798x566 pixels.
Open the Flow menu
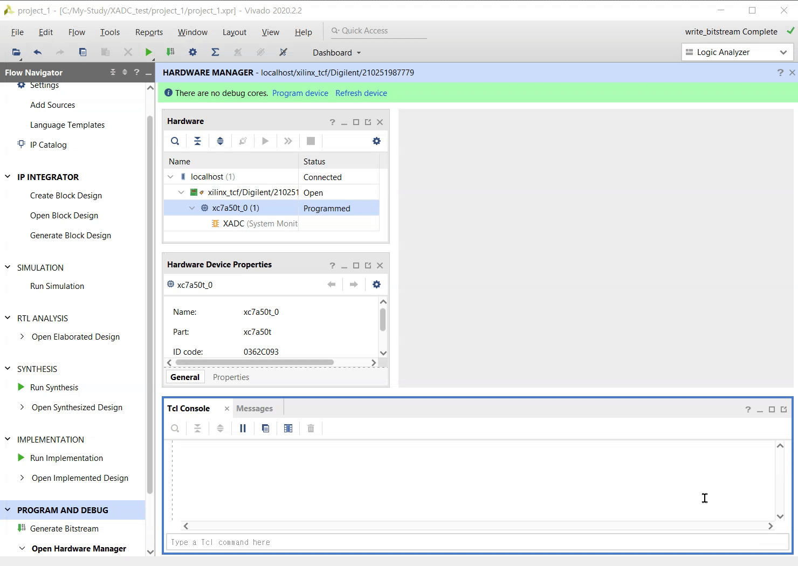coord(77,32)
